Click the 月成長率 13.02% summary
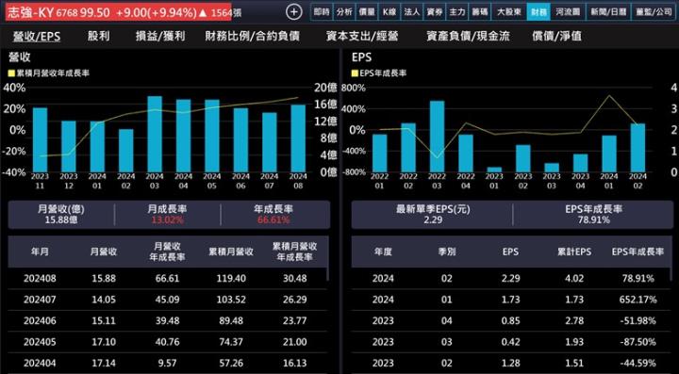This screenshot has width=679, height=374. (167, 215)
